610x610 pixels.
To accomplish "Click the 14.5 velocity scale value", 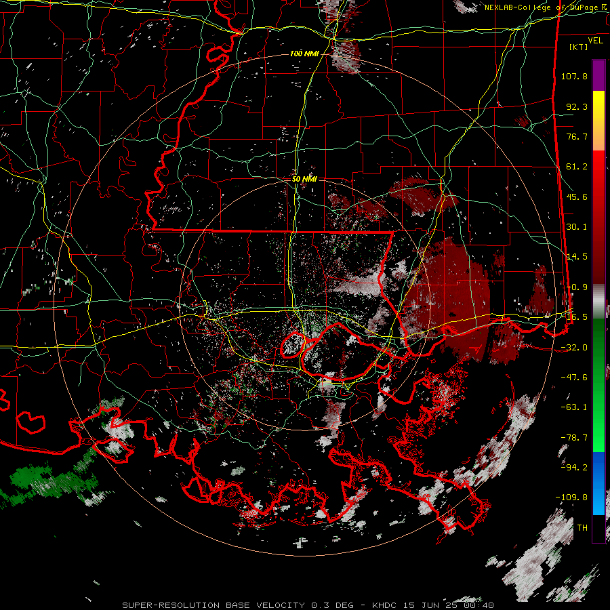I will [x=577, y=257].
